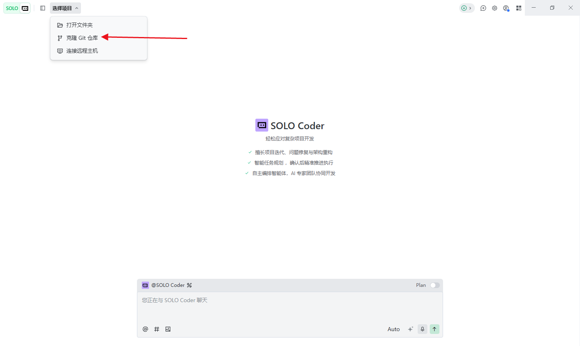
Task: Enable the Plan toggle switch
Action: 435,285
